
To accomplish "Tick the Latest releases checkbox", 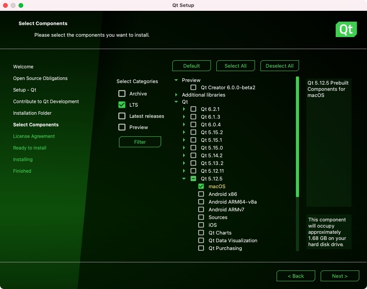I will [x=122, y=116].
